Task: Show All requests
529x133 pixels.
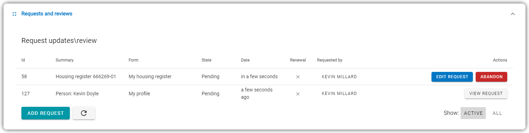Action: [497, 113]
